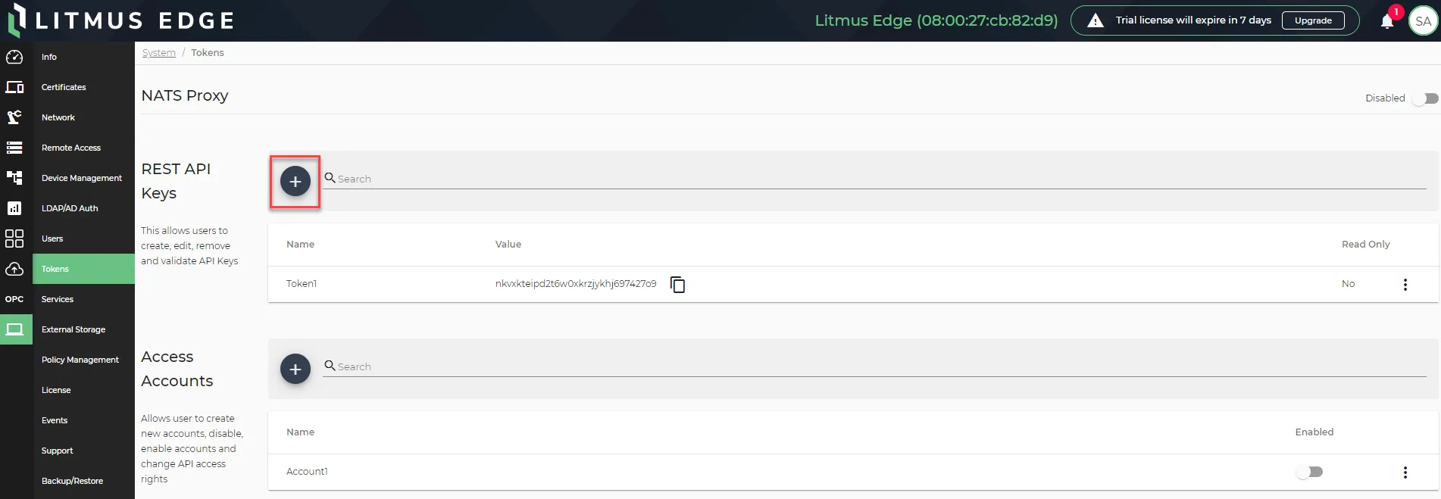Click the REST API Keys search field

coord(875,179)
